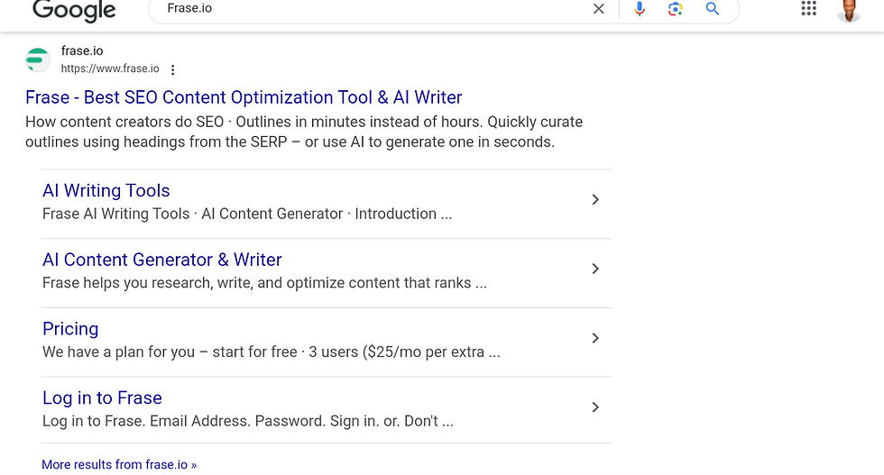
Task: Click More results from frase.io
Action: click(119, 465)
